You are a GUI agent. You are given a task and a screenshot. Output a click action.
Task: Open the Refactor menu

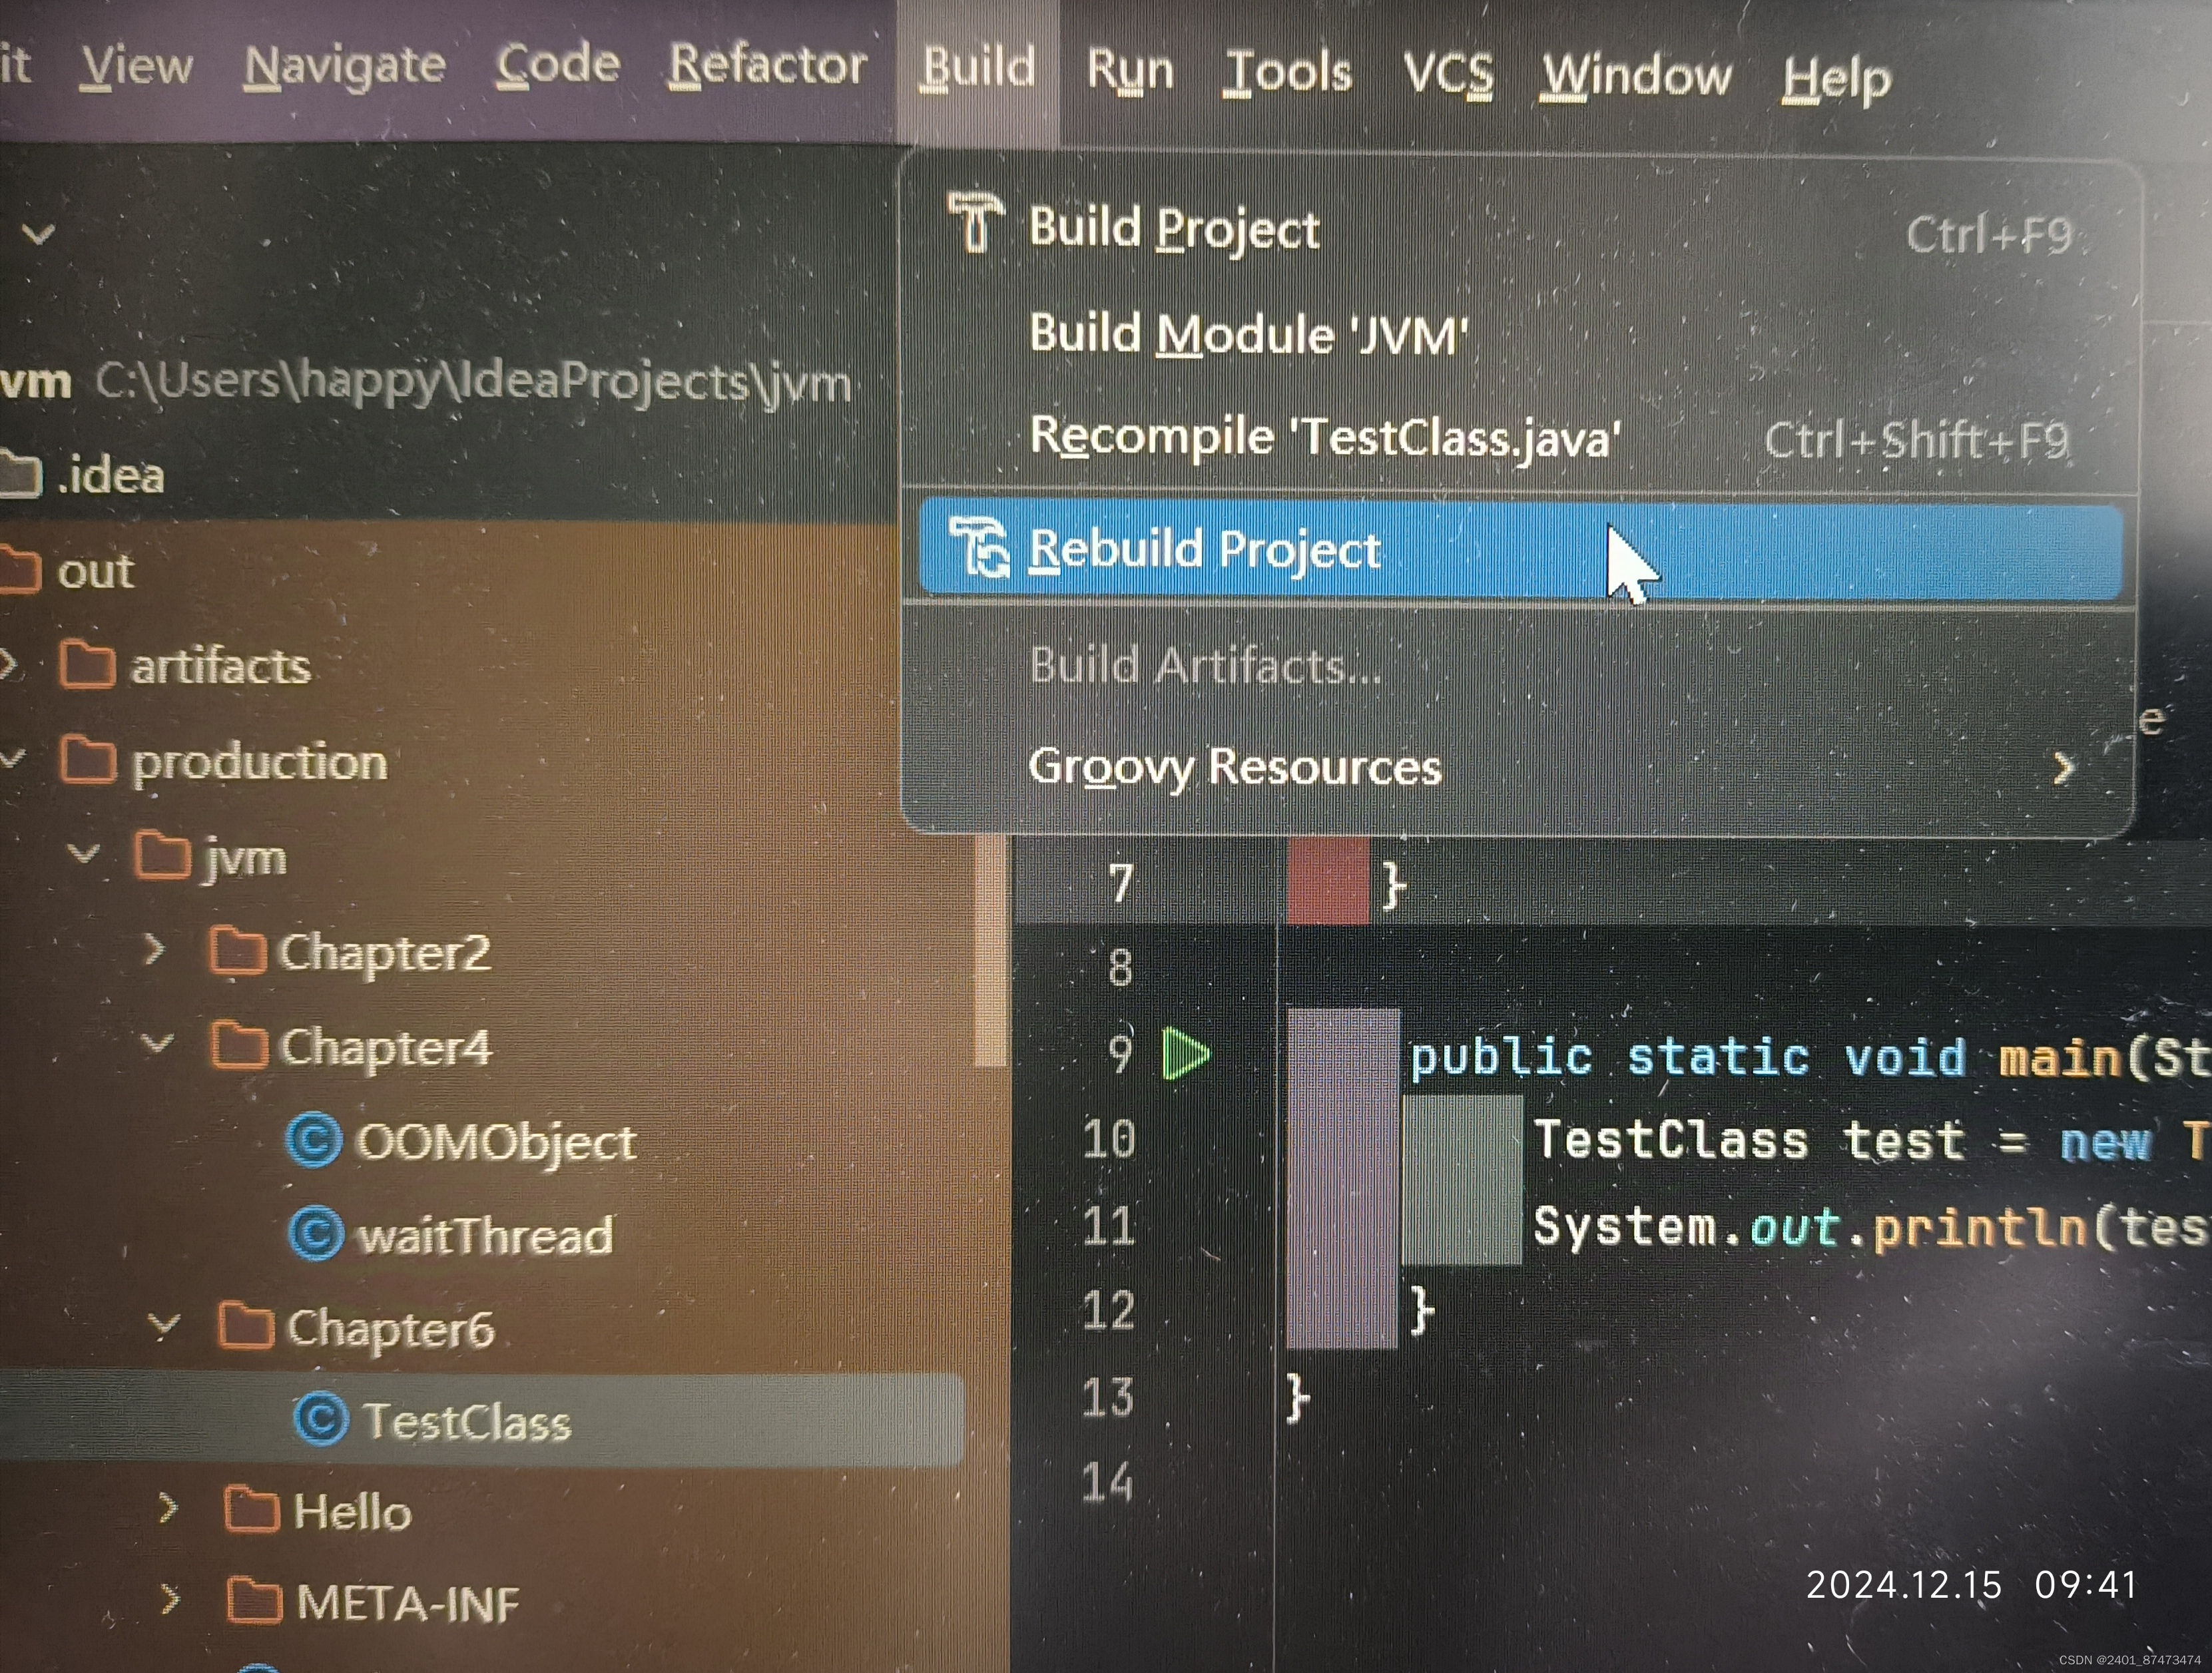(767, 66)
